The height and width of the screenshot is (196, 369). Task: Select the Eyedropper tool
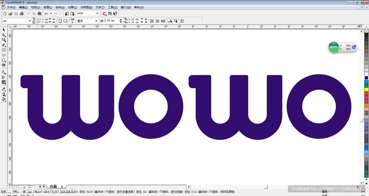click(x=4, y=89)
